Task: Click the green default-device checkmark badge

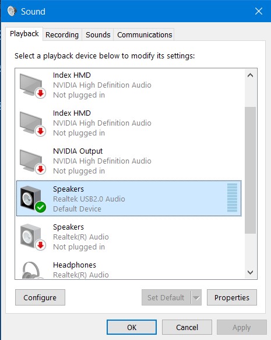Action: [40, 207]
